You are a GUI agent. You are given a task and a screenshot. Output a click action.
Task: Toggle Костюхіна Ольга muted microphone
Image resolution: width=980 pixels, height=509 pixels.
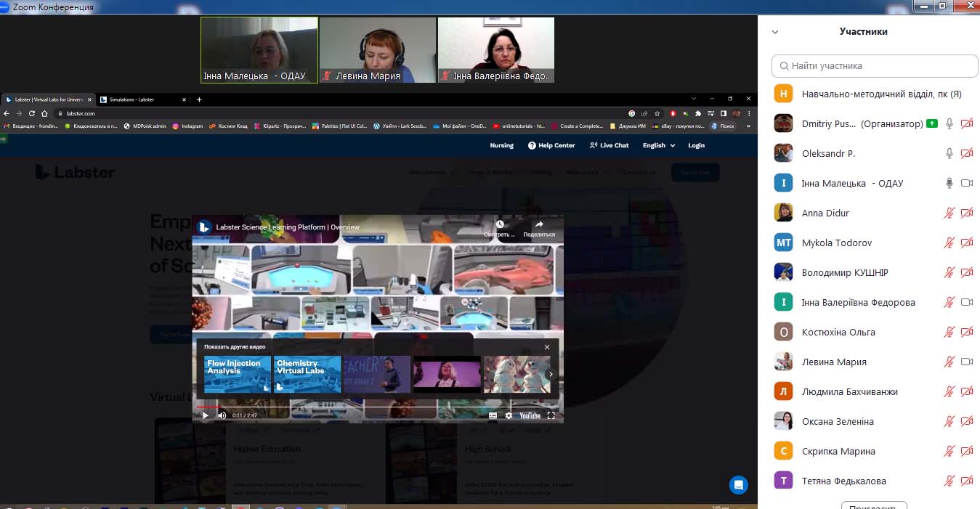pyautogui.click(x=949, y=332)
